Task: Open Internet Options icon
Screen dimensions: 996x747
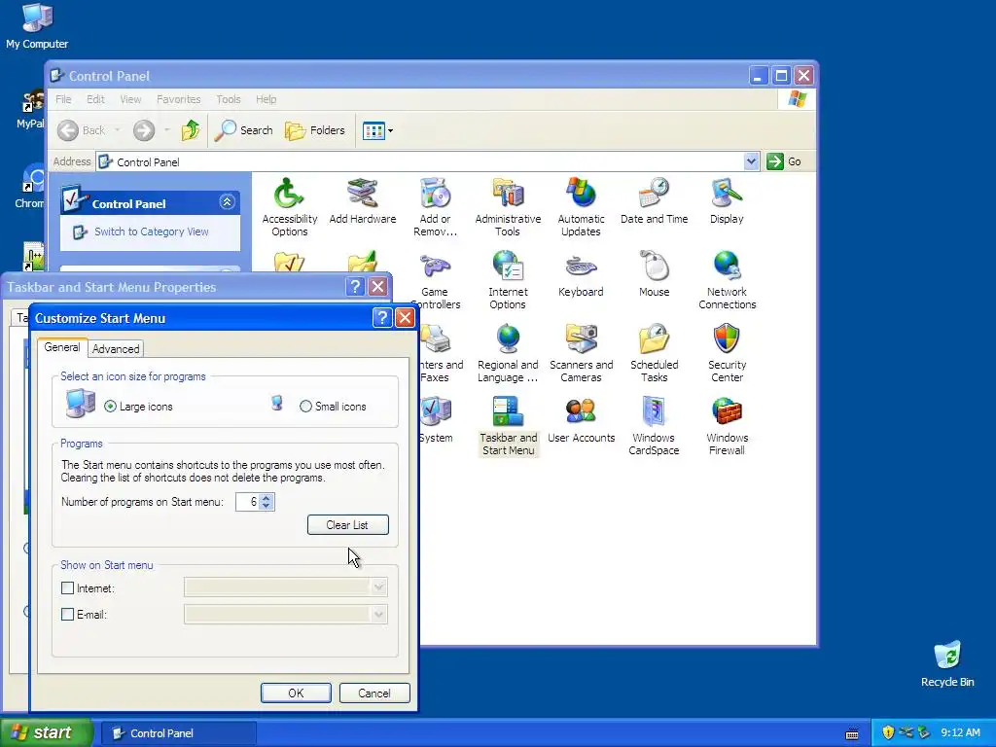Action: pos(508,280)
